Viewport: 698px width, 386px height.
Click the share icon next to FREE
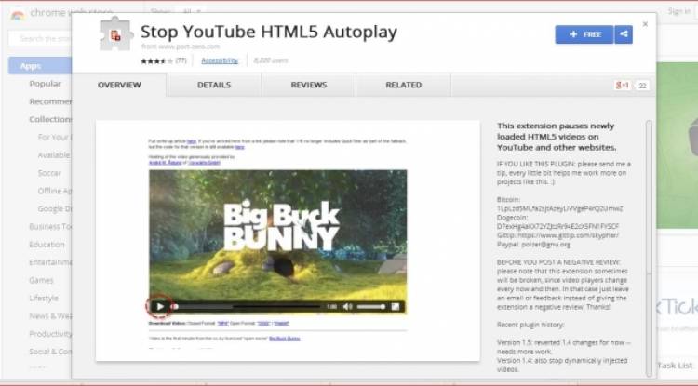(x=624, y=34)
